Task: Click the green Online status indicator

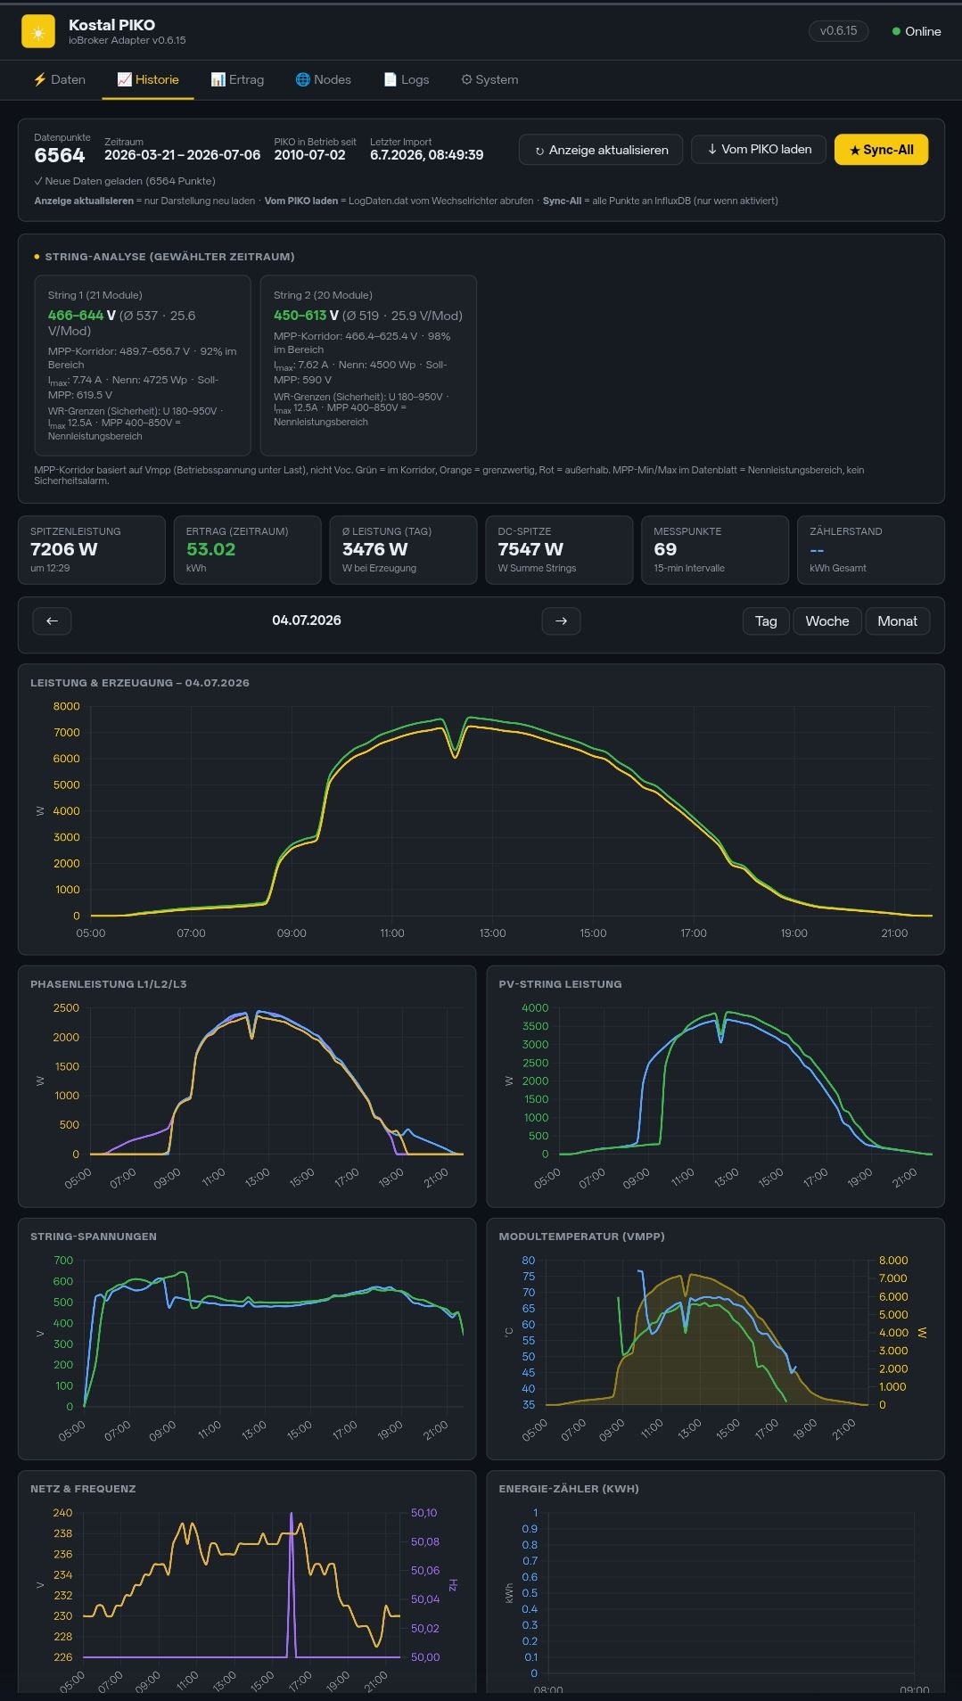Action: pos(917,31)
